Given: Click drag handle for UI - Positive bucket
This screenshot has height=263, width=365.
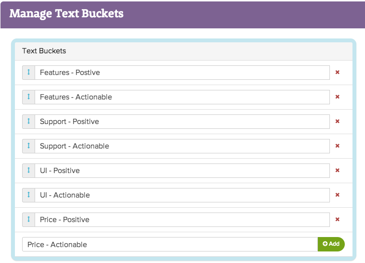Looking at the screenshot, I should [28, 171].
